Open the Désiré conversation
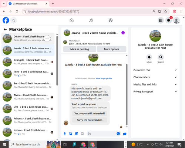This screenshot has height=148, width=185. click(x=28, y=38)
